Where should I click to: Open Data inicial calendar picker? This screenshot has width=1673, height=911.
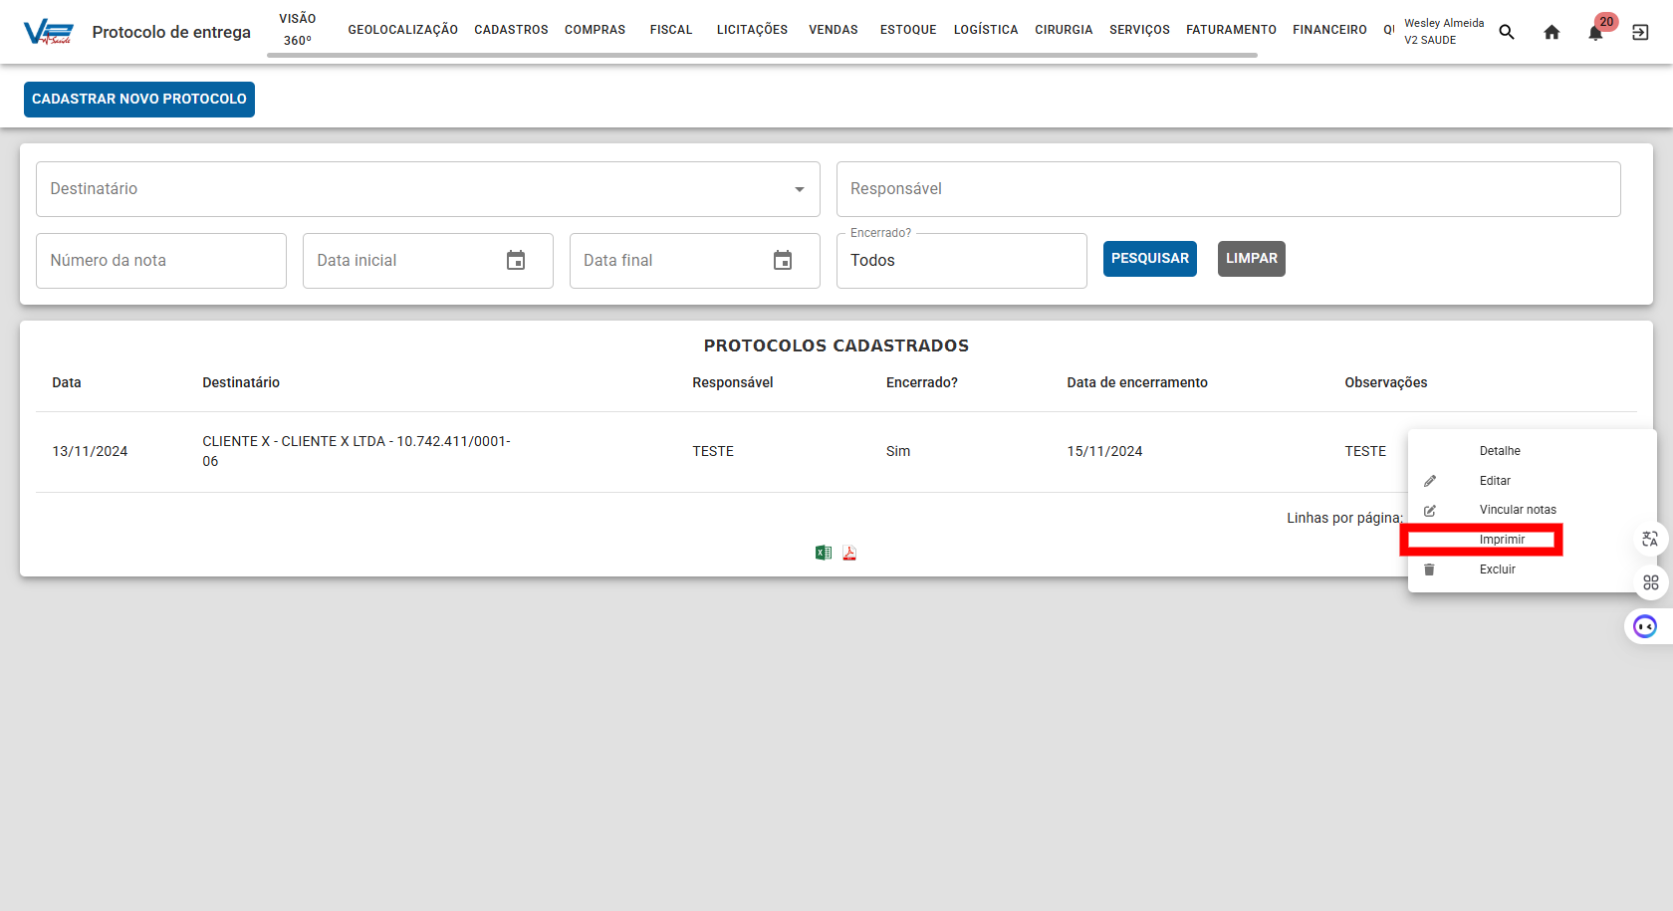[516, 260]
